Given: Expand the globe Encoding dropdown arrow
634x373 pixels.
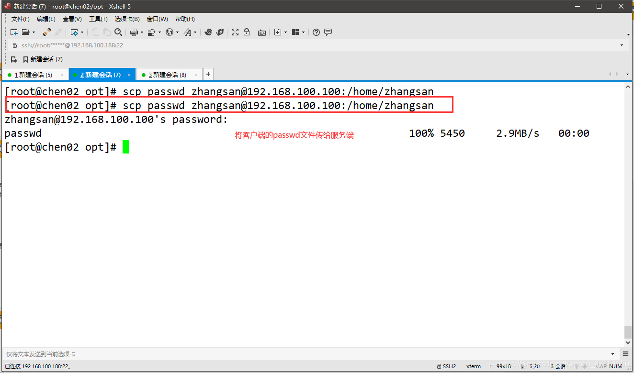Looking at the screenshot, I should coord(177,33).
